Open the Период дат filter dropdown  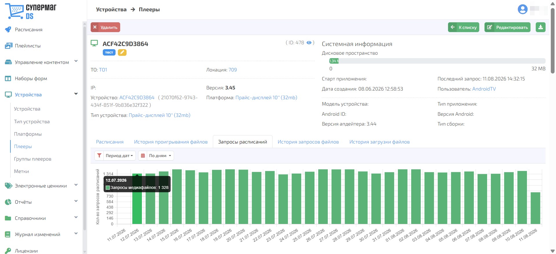115,156
